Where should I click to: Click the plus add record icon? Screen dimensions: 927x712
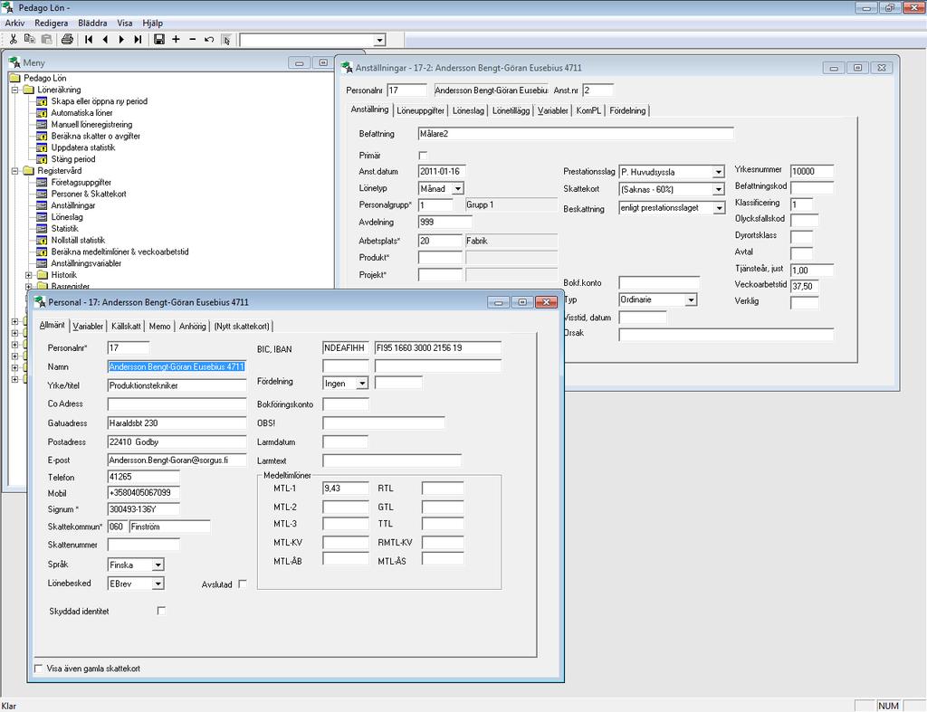[x=176, y=40]
